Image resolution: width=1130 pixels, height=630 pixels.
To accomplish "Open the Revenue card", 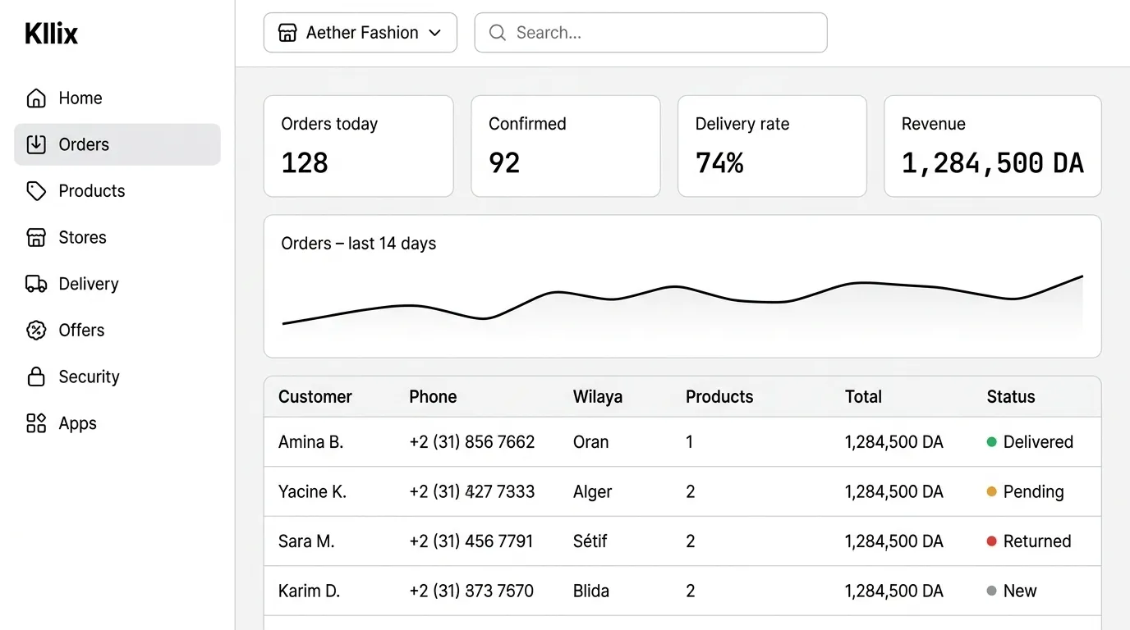I will point(993,146).
